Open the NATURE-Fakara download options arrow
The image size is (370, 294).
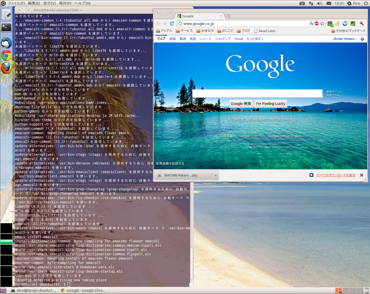[215, 175]
